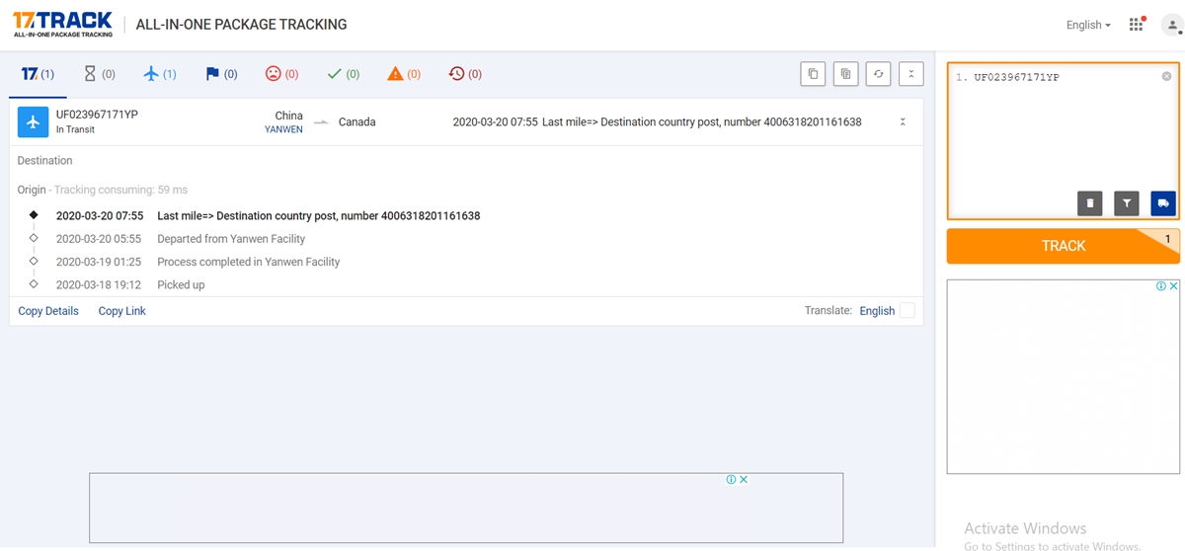Delete tracking numbers with trash icon
The width and height of the screenshot is (1185, 551).
tap(1090, 203)
